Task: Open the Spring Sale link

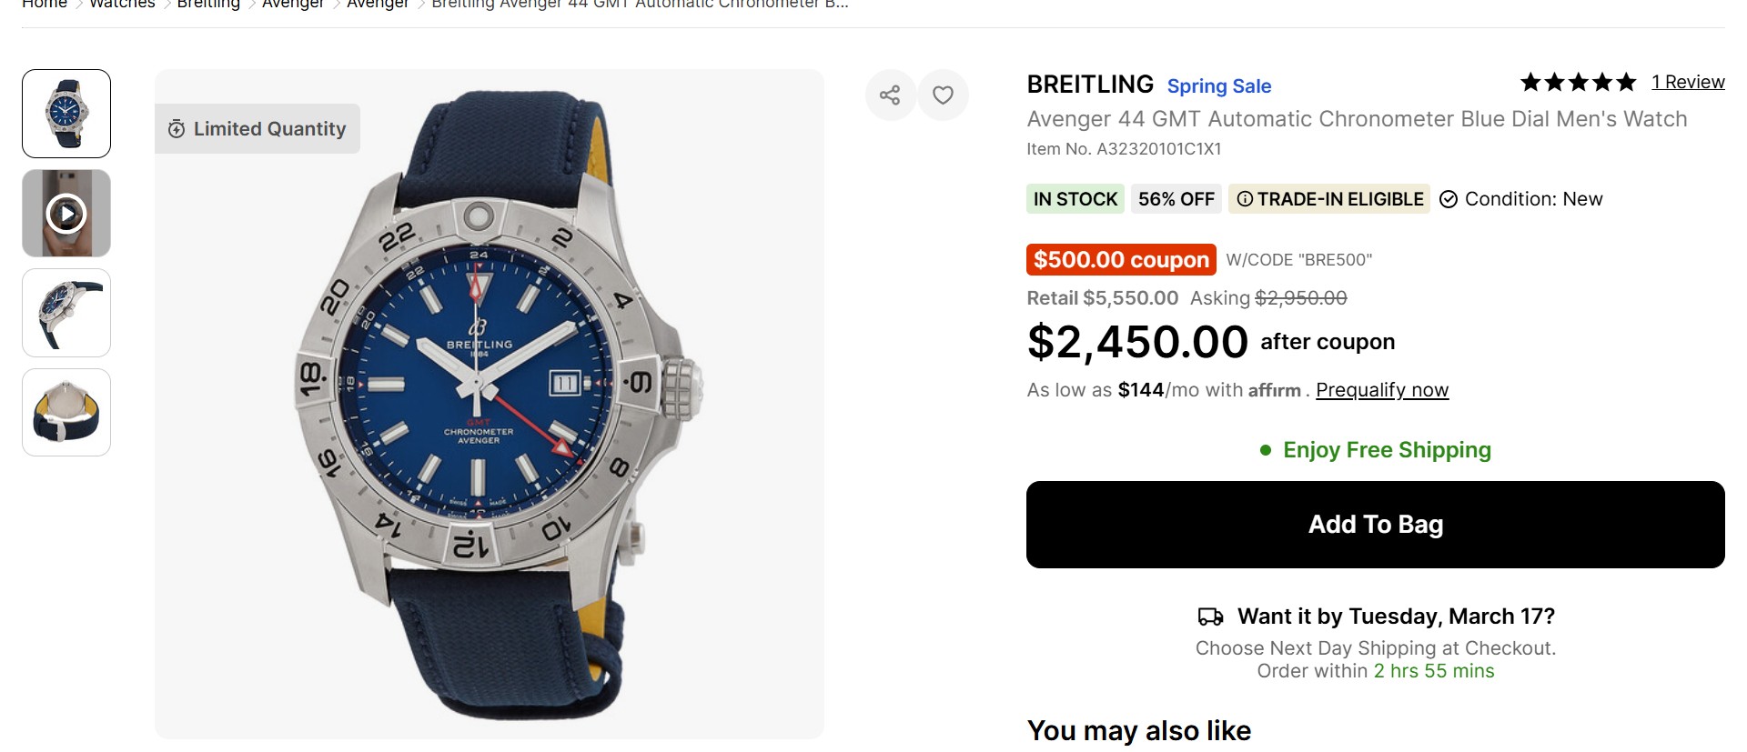Action: click(x=1218, y=86)
